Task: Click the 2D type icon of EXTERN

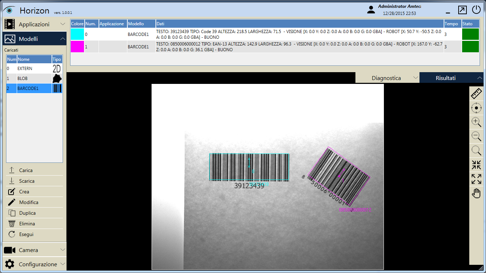Action: pyautogui.click(x=57, y=69)
